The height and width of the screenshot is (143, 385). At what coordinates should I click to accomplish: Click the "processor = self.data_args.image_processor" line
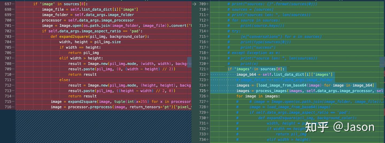pyautogui.click(x=88, y=20)
